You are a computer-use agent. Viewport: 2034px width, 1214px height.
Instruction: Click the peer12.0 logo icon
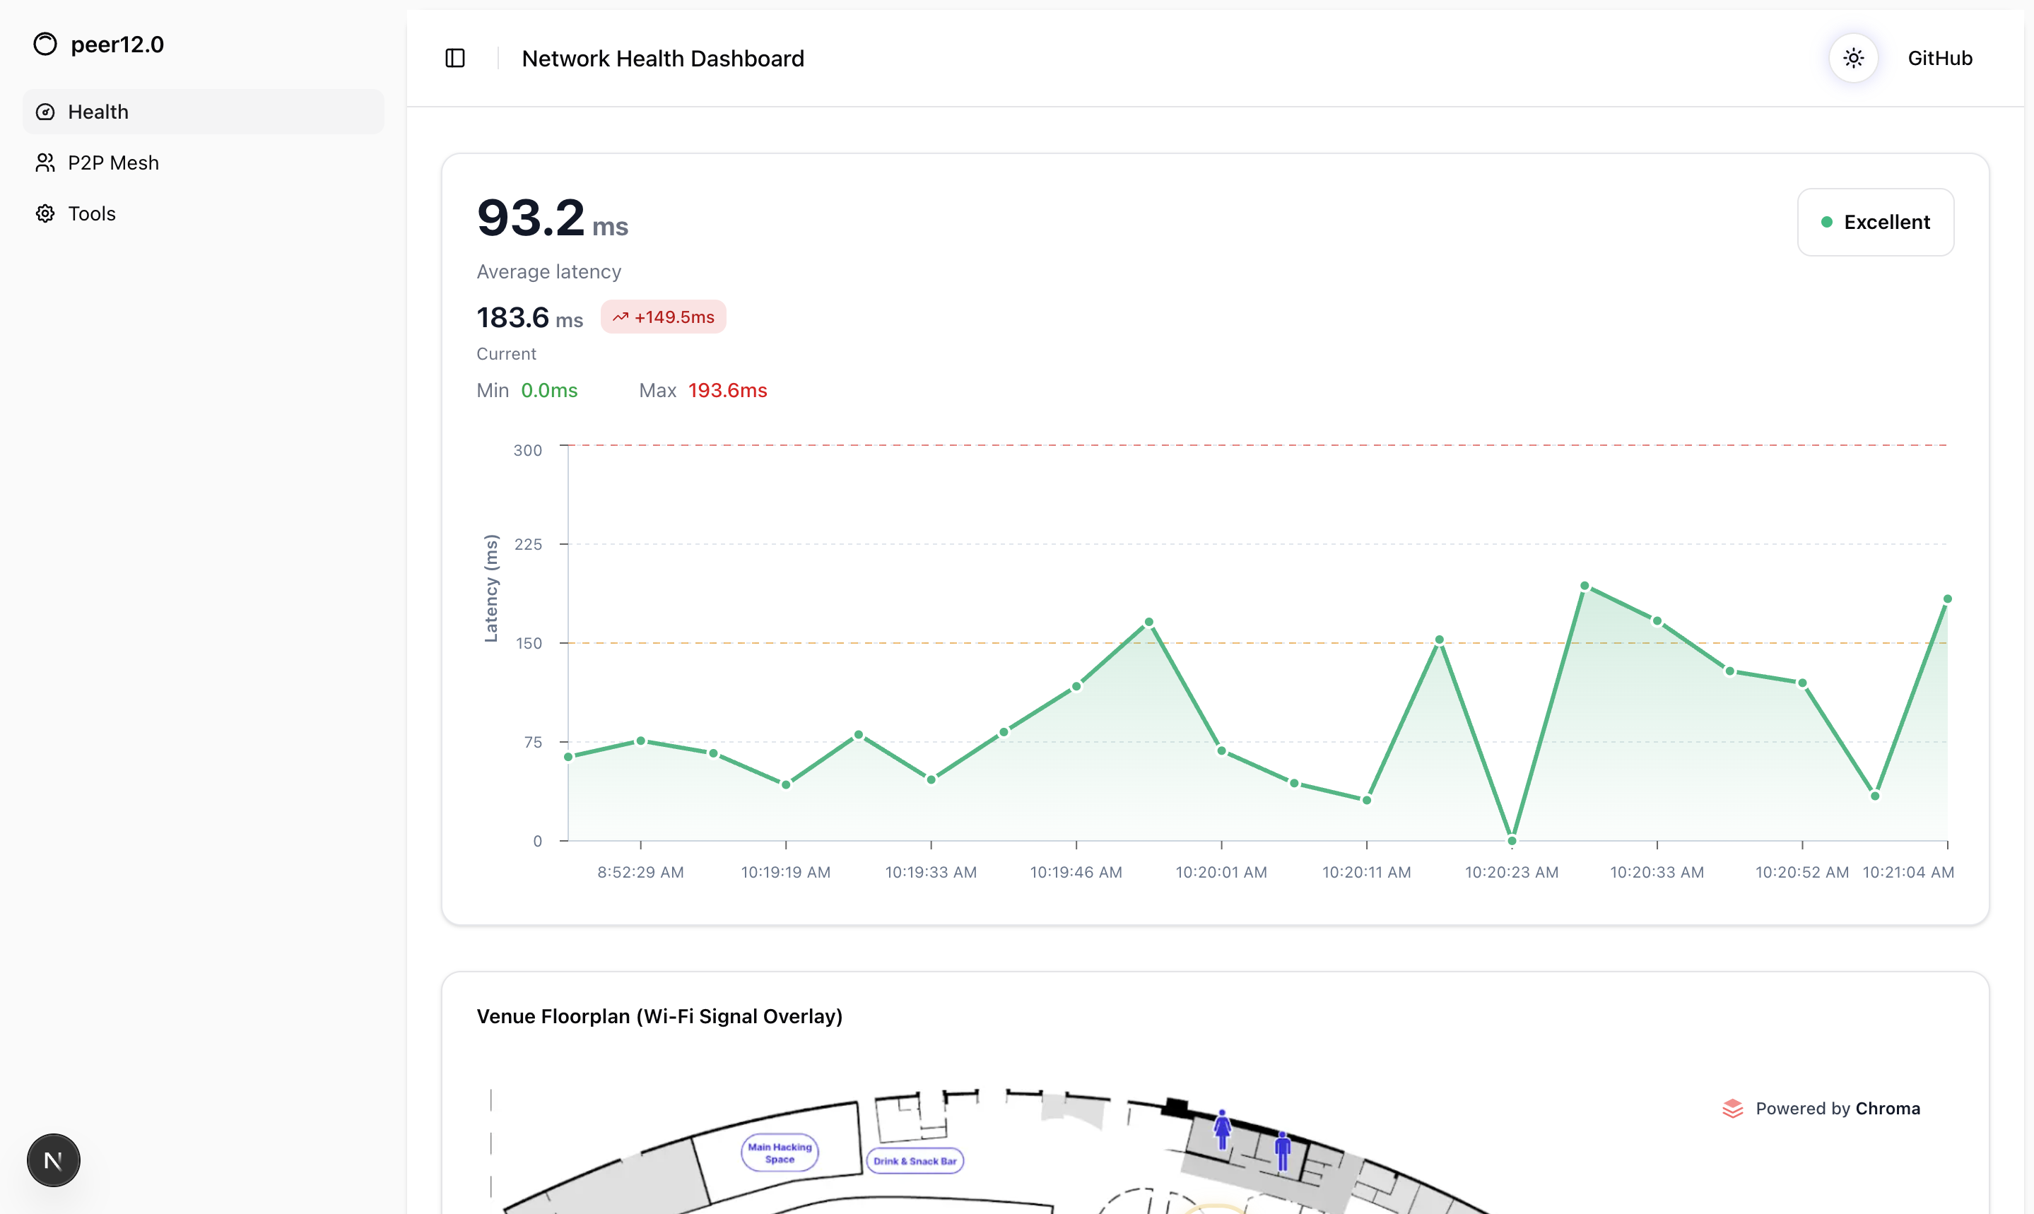point(45,45)
